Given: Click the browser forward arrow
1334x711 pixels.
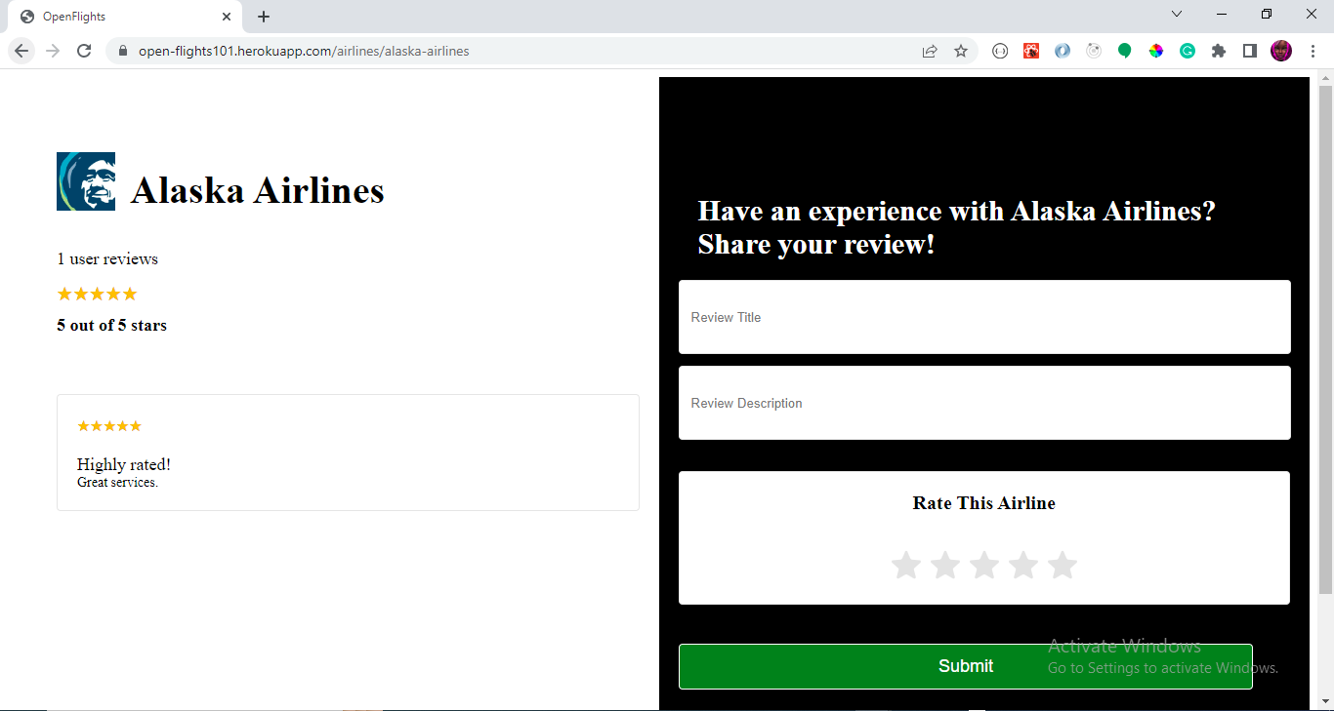Looking at the screenshot, I should coord(53,51).
